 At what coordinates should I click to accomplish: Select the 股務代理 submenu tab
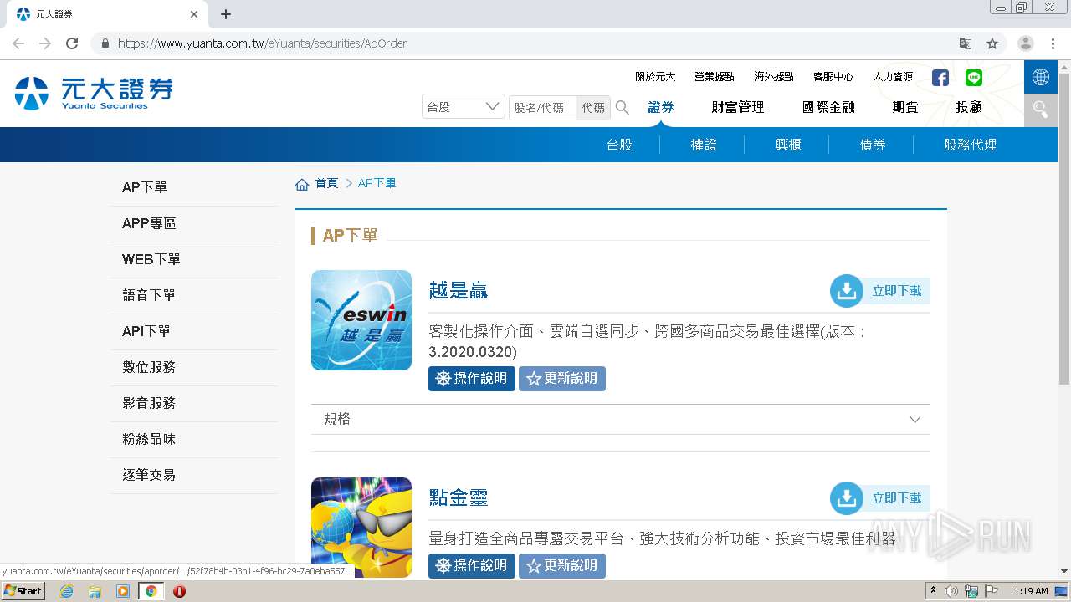[971, 145]
